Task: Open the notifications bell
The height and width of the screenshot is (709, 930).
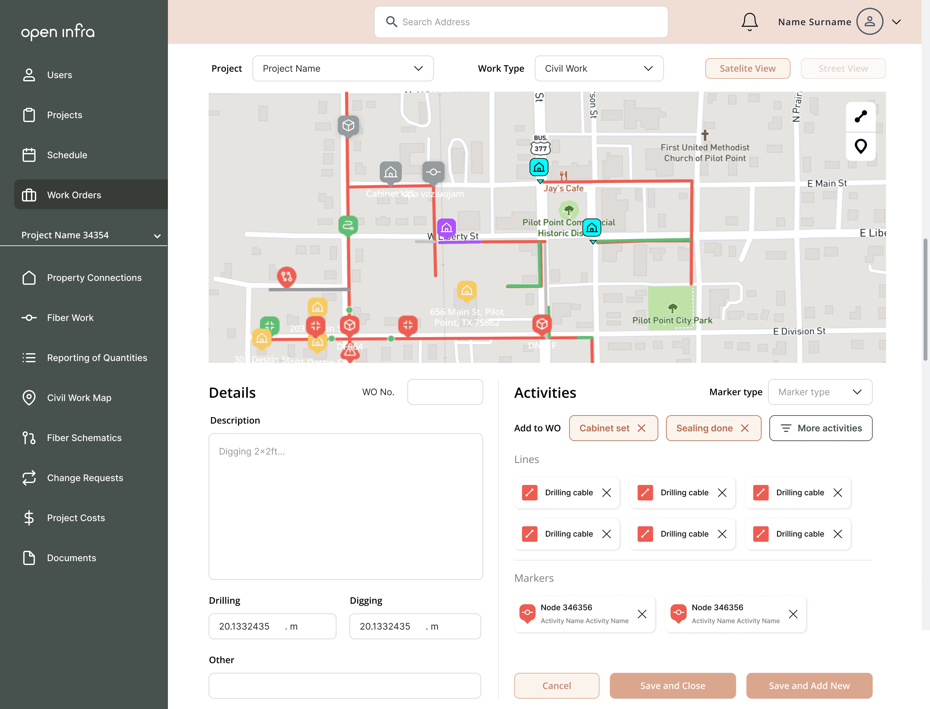Action: point(749,22)
